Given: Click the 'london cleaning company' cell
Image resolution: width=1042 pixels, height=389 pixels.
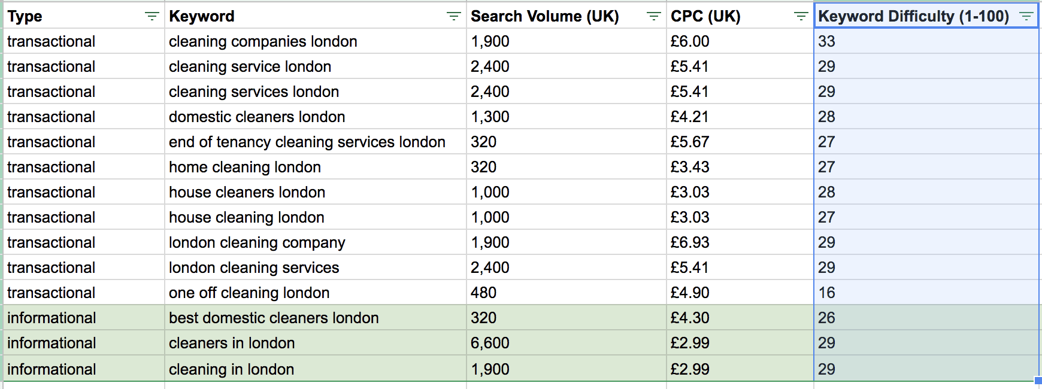Looking at the screenshot, I should click(257, 242).
